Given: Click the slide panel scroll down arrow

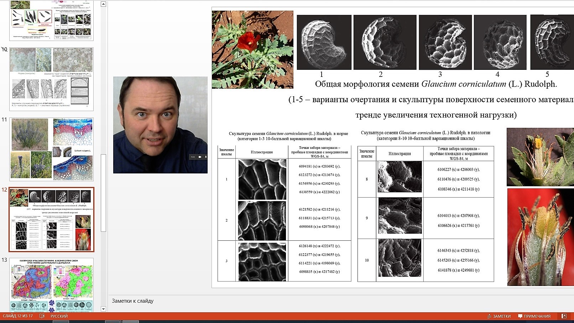Looking at the screenshot, I should coord(103,309).
